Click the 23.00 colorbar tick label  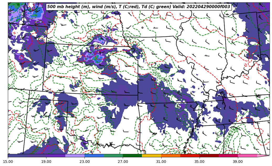[84, 162]
